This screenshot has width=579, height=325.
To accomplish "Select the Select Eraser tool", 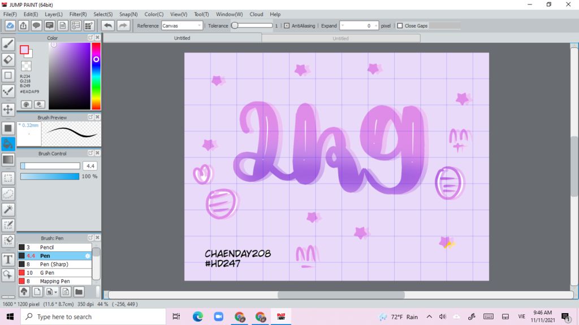I will pos(8,241).
